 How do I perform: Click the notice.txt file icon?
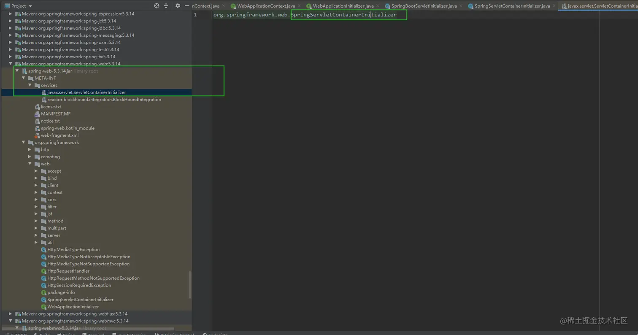click(38, 121)
